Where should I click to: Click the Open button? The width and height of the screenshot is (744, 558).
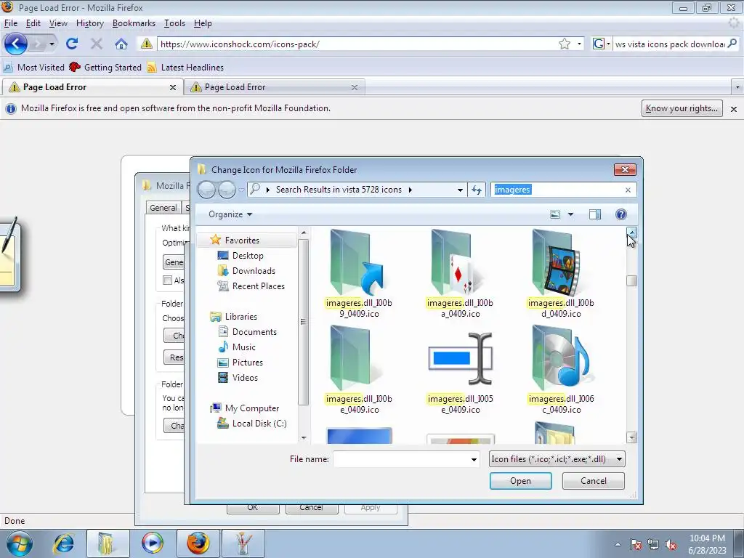520,481
